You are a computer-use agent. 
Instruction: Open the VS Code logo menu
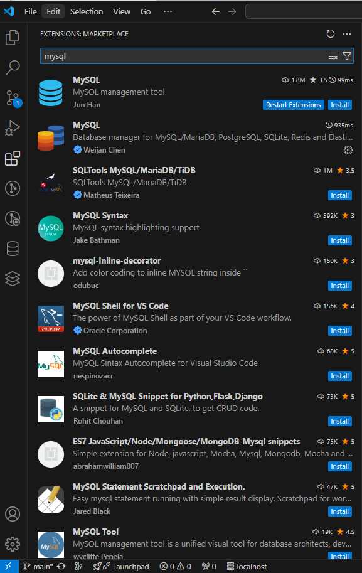pos(9,11)
